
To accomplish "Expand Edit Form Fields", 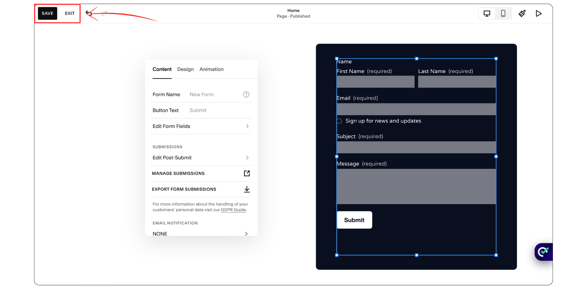I will (x=201, y=126).
